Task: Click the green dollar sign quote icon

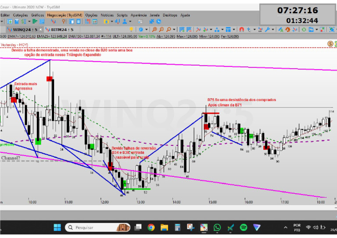Action: coord(24,21)
